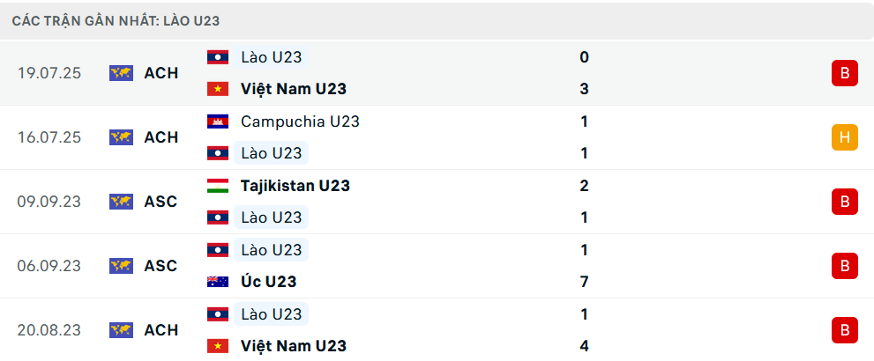Click the Laos flag in the 19.07.25 match
The width and height of the screenshot is (874, 361).
click(217, 57)
